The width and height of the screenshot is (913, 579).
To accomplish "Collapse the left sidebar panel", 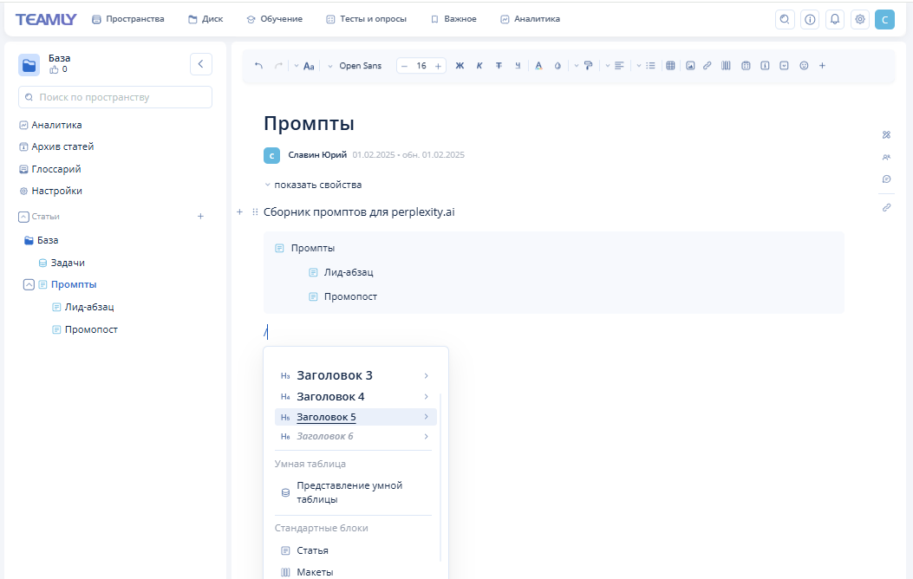I will point(200,64).
